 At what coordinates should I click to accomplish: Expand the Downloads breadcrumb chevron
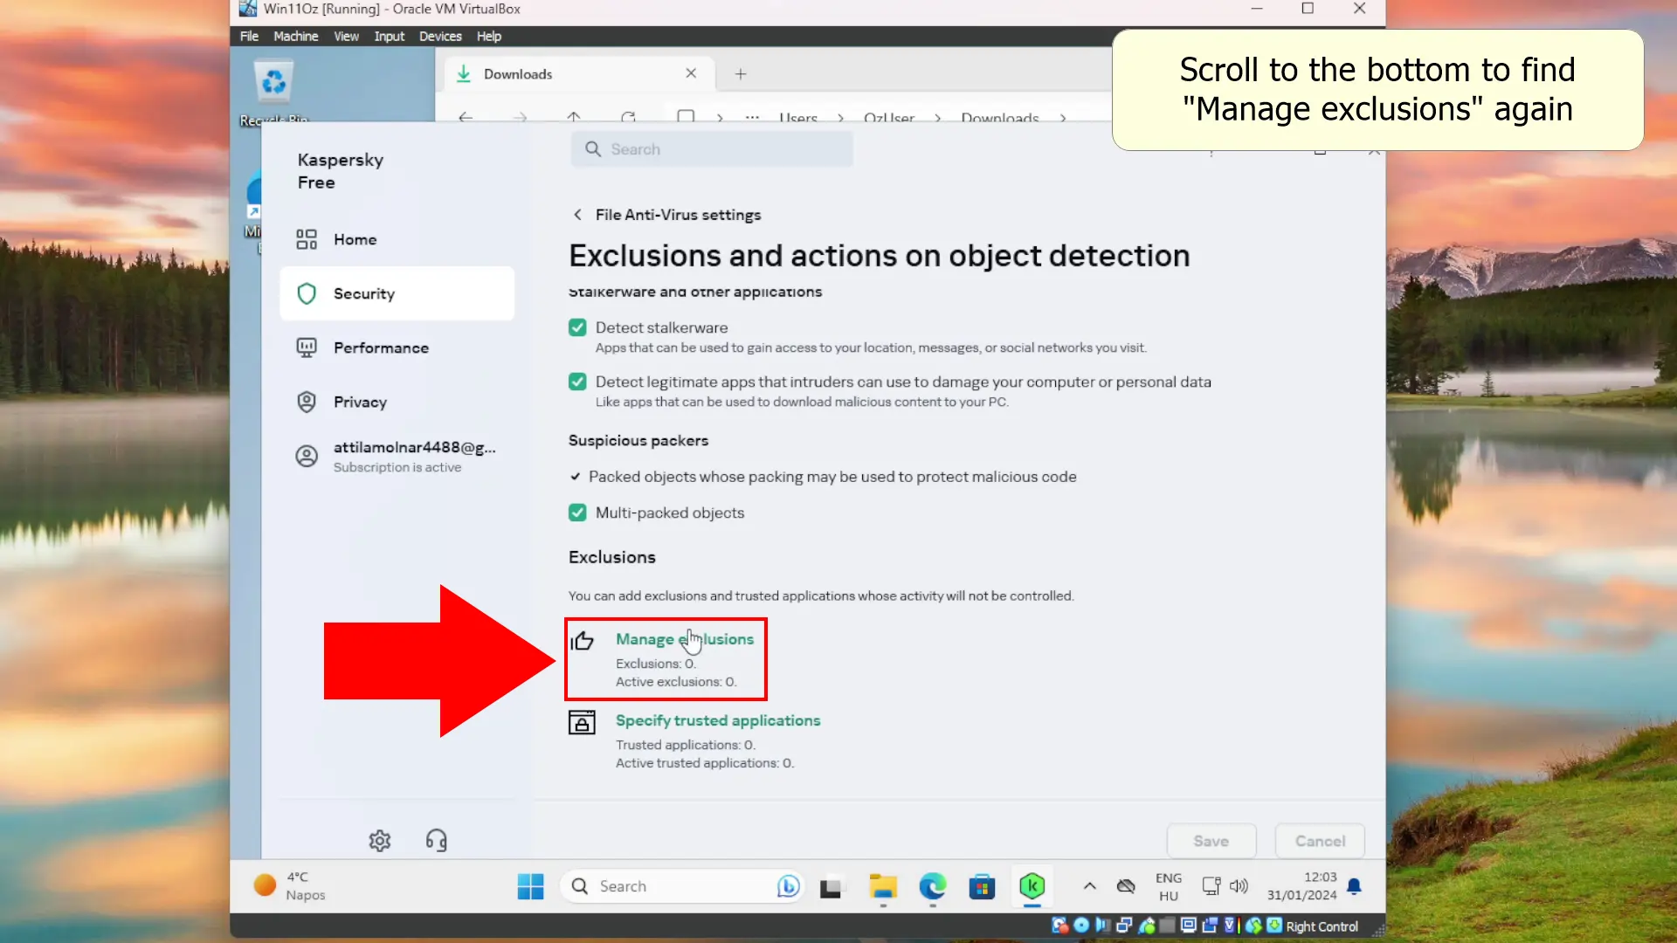[1063, 118]
